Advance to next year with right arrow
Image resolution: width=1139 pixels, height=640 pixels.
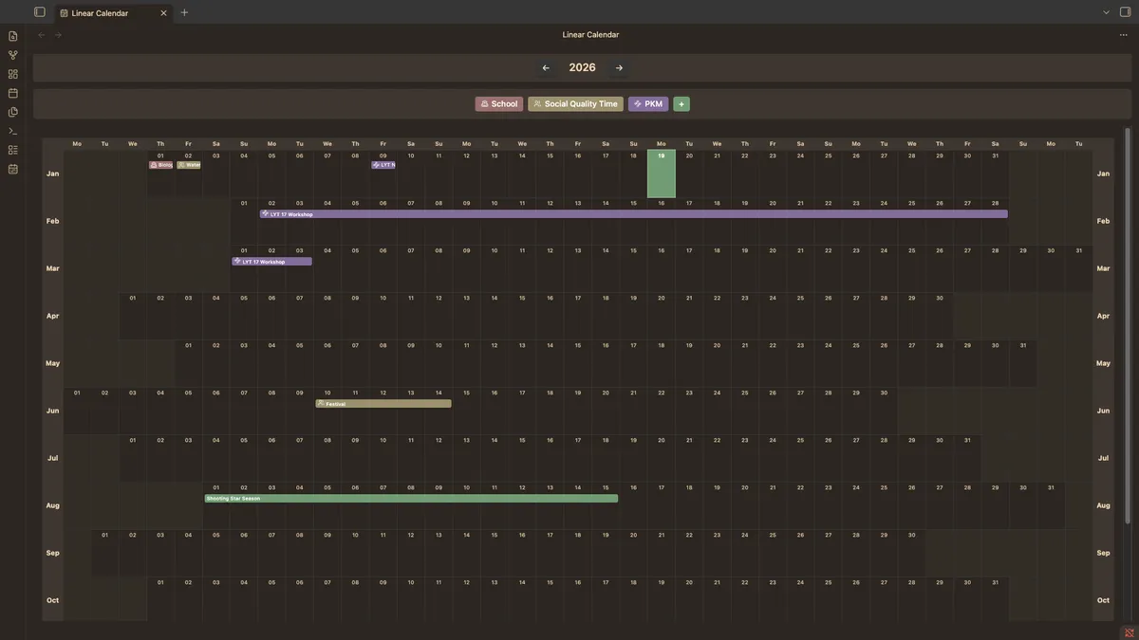point(619,68)
